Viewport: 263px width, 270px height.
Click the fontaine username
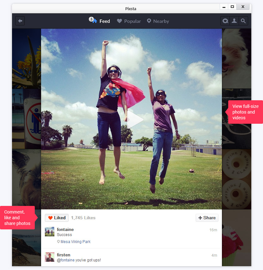tap(65, 229)
